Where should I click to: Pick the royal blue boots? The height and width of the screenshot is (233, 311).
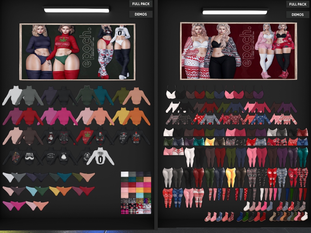240,217
